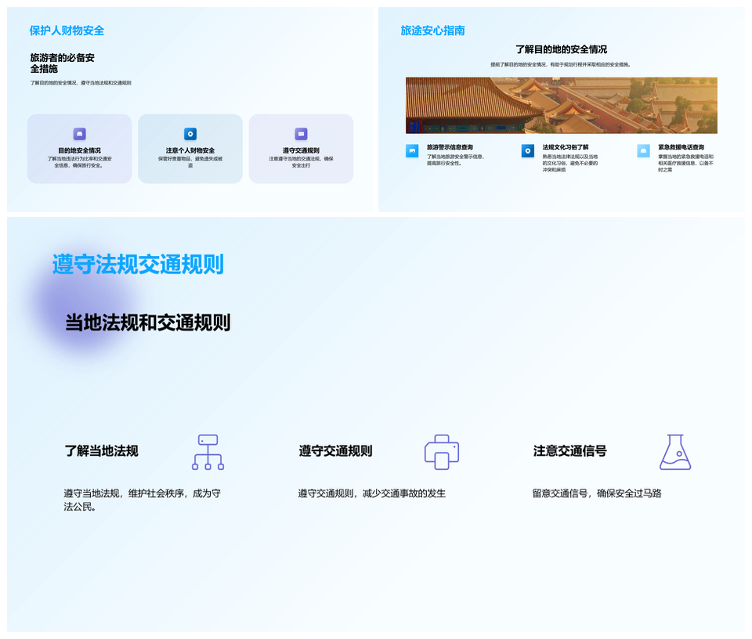Select the 保护人财物安全 slide title
The height and width of the screenshot is (639, 752).
(x=67, y=31)
